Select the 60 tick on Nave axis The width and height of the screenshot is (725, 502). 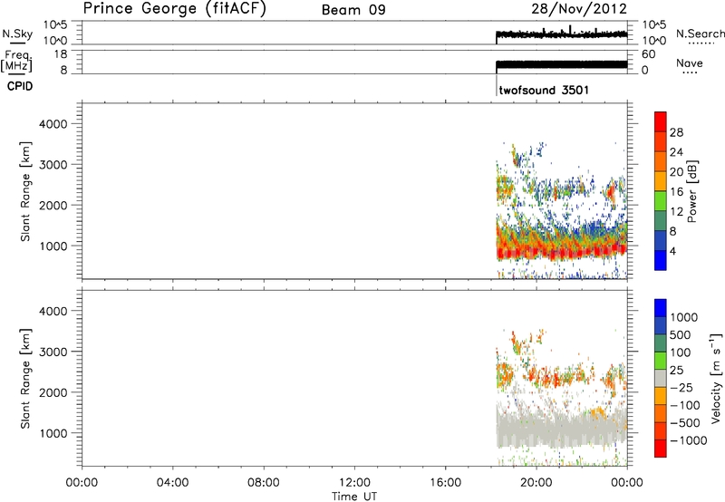point(648,54)
